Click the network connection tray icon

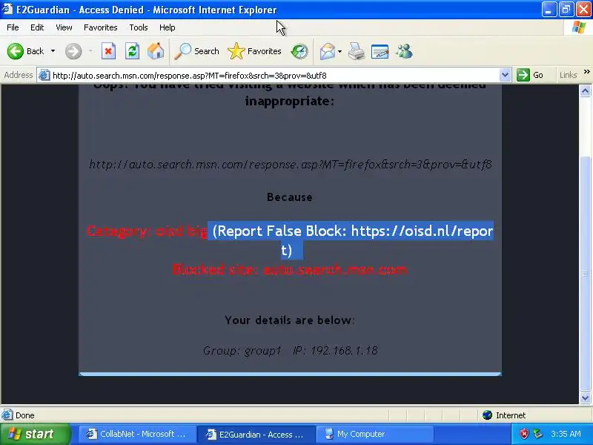[537, 434]
